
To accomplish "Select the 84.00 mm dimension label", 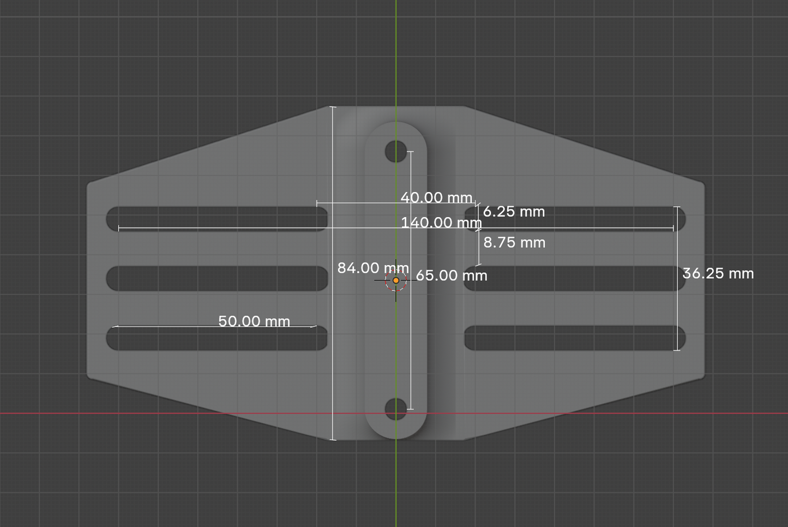I will click(x=372, y=268).
